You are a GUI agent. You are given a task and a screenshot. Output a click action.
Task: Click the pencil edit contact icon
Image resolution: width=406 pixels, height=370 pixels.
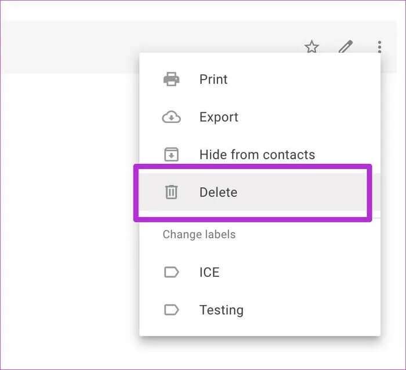(346, 47)
